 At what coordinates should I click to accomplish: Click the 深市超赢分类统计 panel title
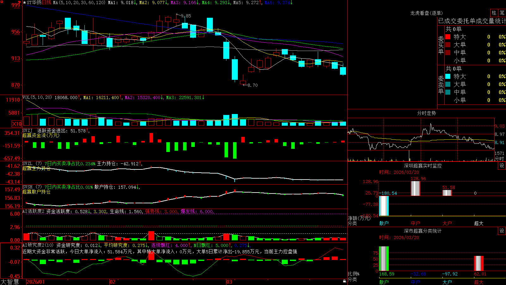[x=423, y=231]
